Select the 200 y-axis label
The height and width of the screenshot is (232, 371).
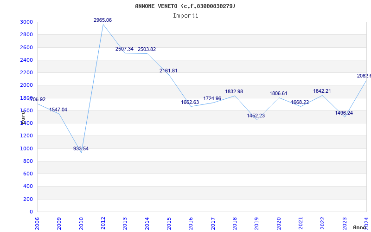tap(29, 200)
